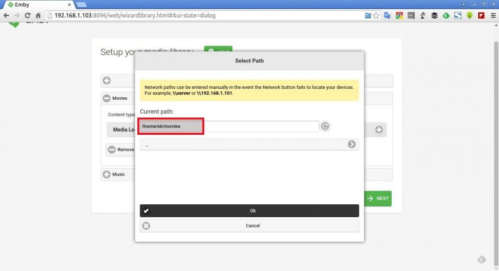Cancel the Select Path dialog
This screenshot has width=499, height=271.
coord(249,226)
